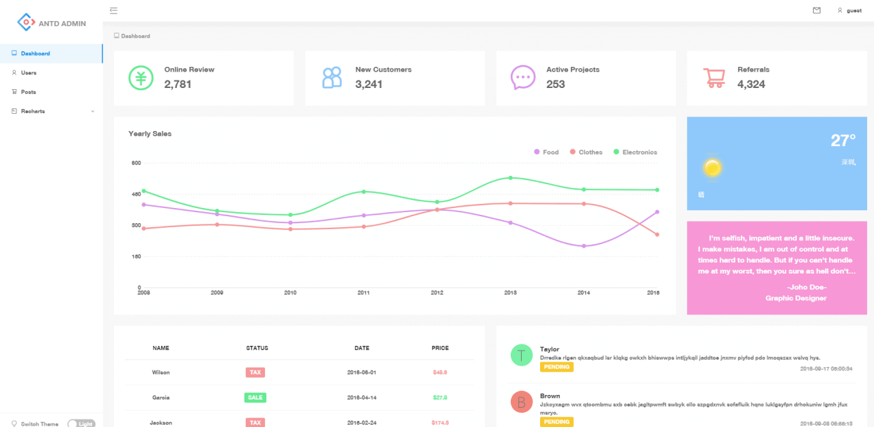The height and width of the screenshot is (427, 874).
Task: Toggle the Food series in the chart legend
Action: [x=546, y=152]
